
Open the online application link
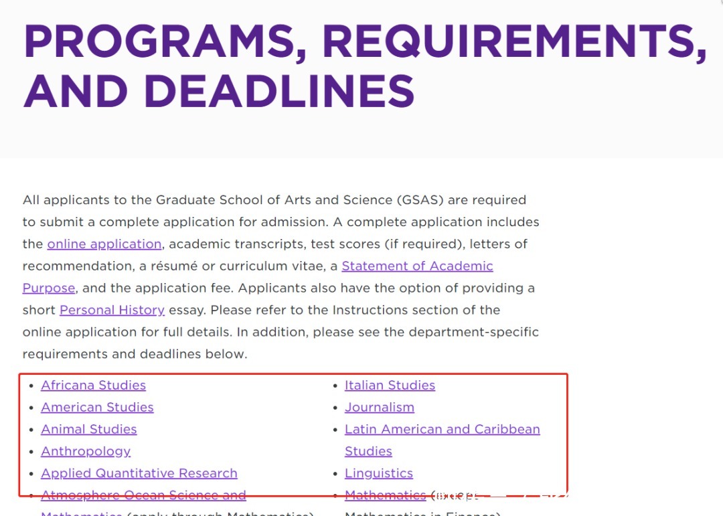click(x=104, y=244)
